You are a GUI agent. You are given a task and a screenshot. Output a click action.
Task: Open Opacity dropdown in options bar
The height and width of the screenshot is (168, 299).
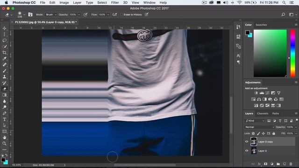[x=79, y=14]
